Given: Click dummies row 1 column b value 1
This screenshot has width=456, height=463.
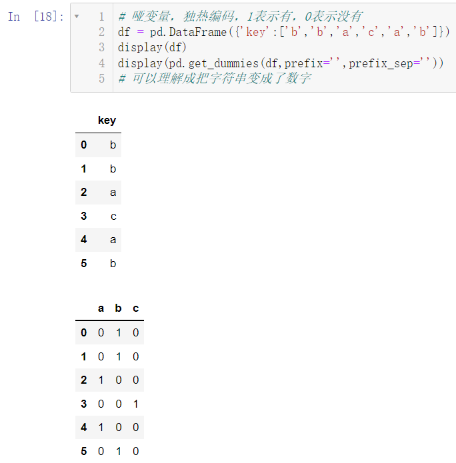Looking at the screenshot, I should tap(119, 356).
